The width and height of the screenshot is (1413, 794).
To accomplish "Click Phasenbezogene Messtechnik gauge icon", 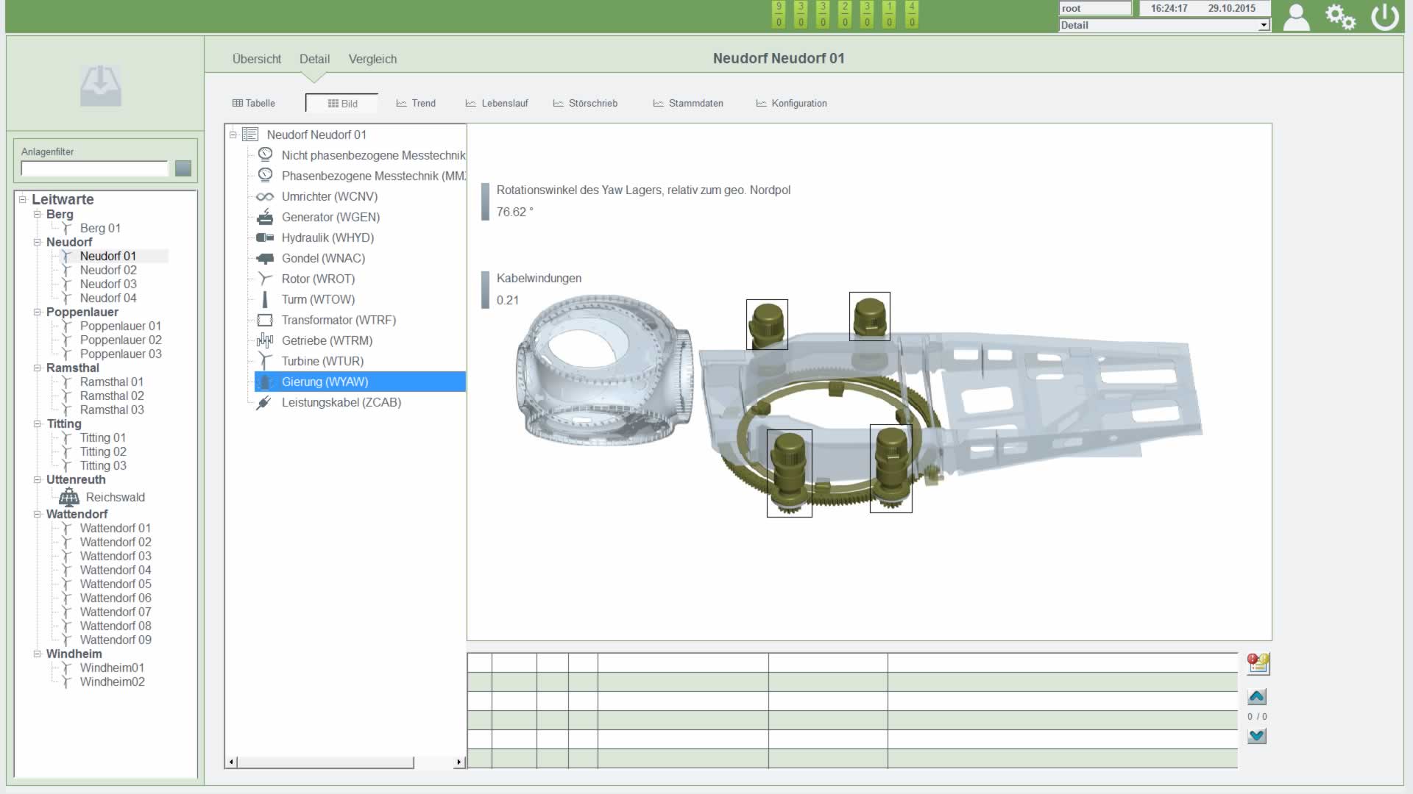I will [x=265, y=175].
